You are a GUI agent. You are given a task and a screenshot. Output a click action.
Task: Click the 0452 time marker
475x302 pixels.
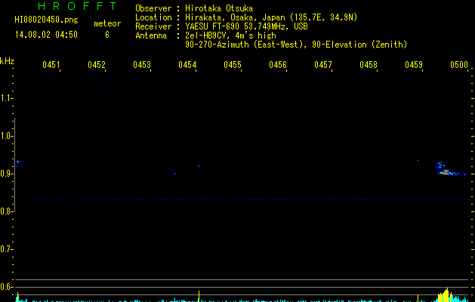(x=97, y=65)
